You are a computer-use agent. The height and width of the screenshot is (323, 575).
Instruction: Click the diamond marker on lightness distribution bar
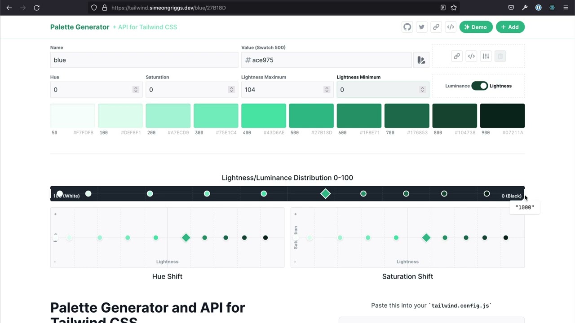[x=326, y=194]
